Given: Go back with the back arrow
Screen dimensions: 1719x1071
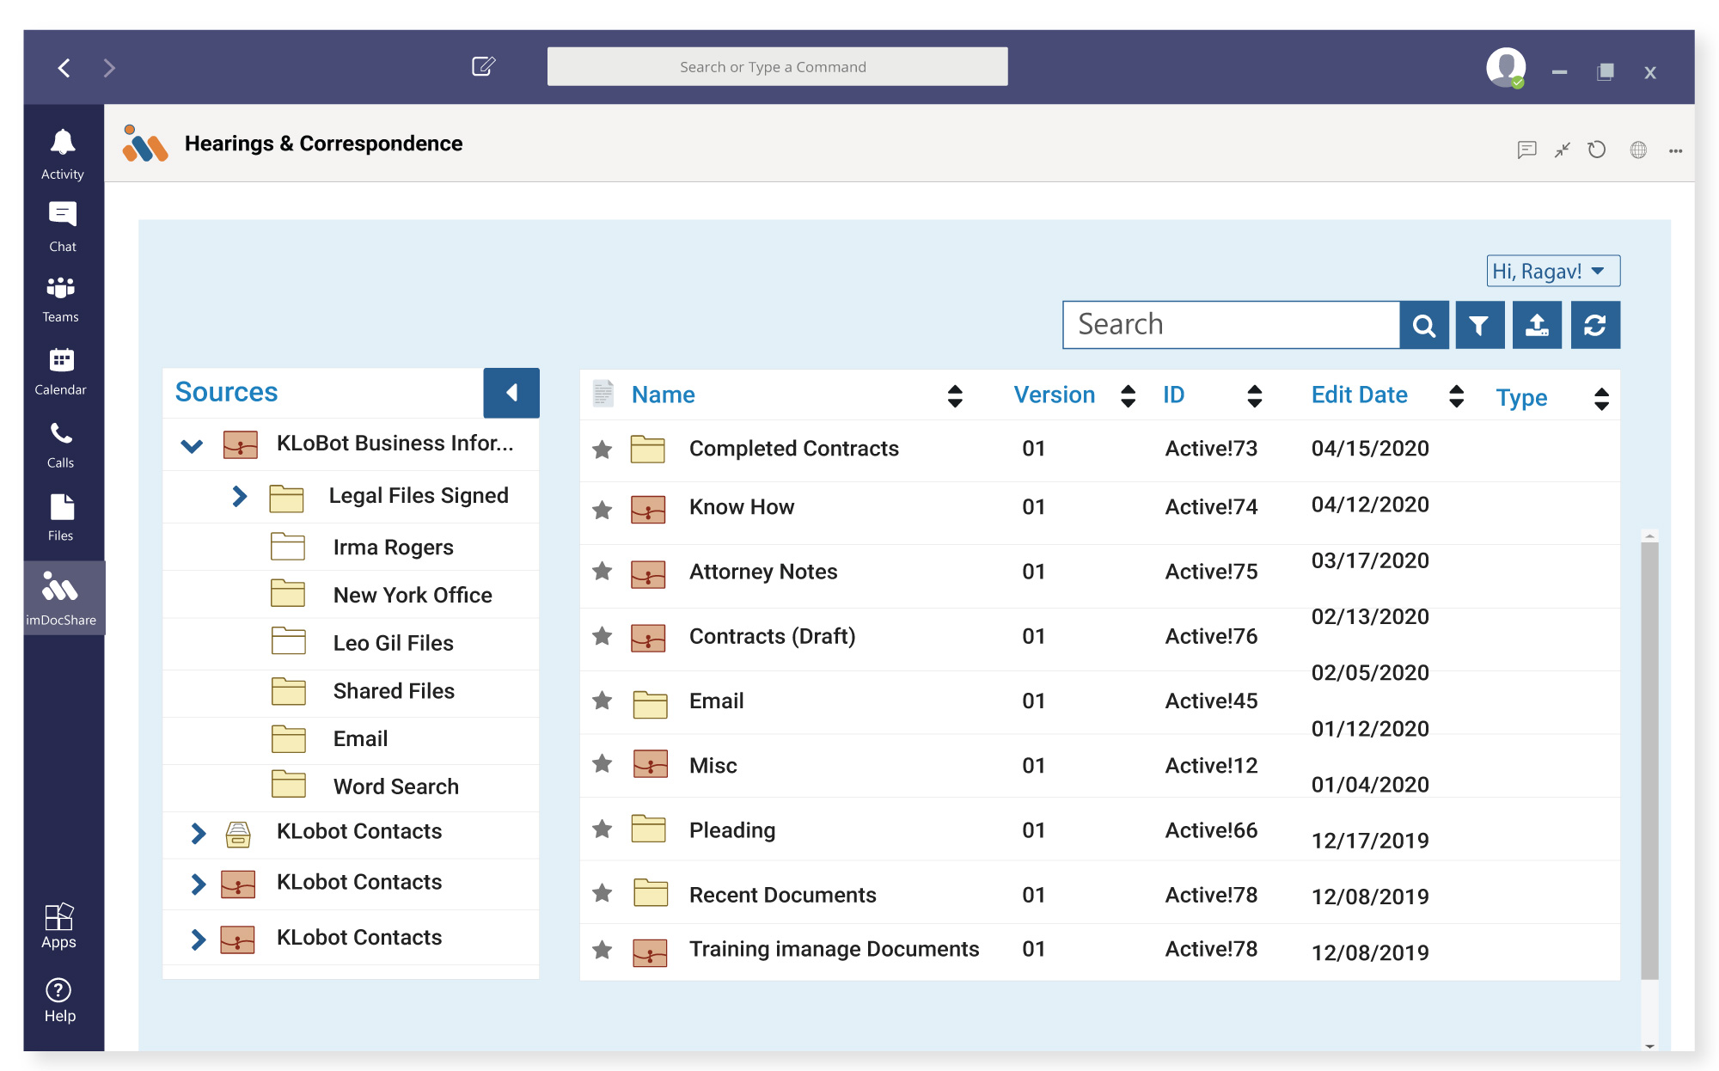Looking at the screenshot, I should (x=64, y=68).
